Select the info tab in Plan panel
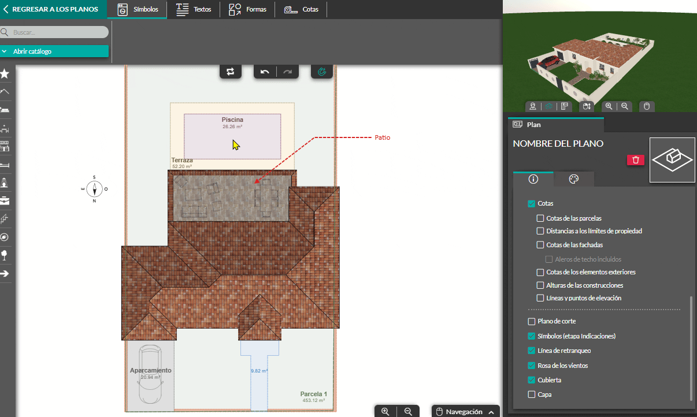The height and width of the screenshot is (417, 697). click(x=533, y=179)
